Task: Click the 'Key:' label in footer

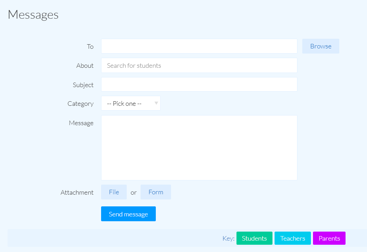Action: tap(228, 238)
